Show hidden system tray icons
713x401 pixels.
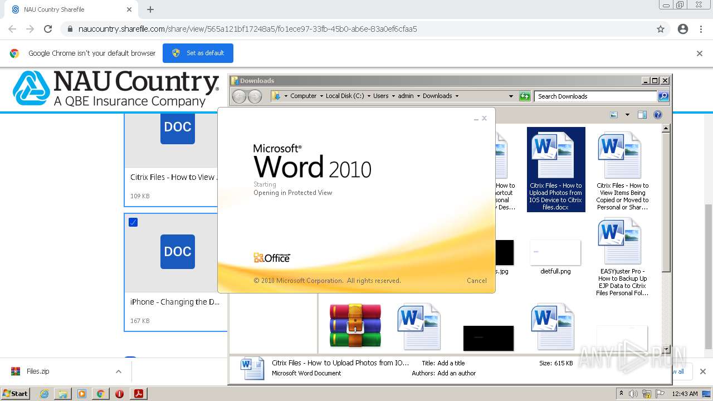pos(621,393)
